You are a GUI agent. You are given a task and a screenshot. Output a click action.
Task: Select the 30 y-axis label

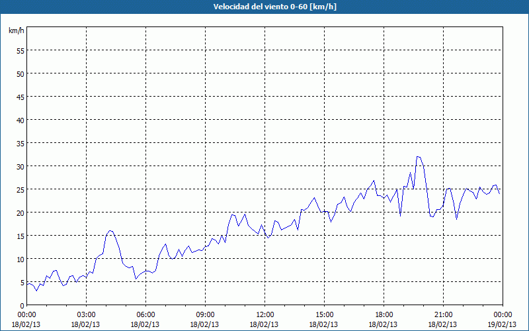click(20, 167)
